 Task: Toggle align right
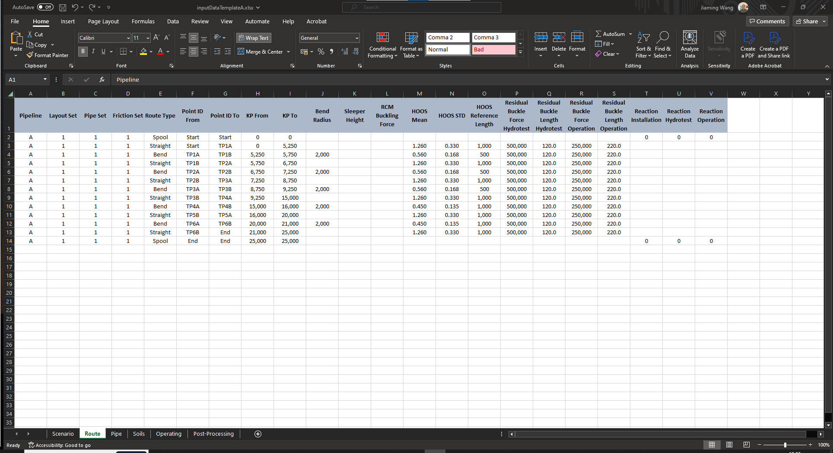pyautogui.click(x=204, y=51)
